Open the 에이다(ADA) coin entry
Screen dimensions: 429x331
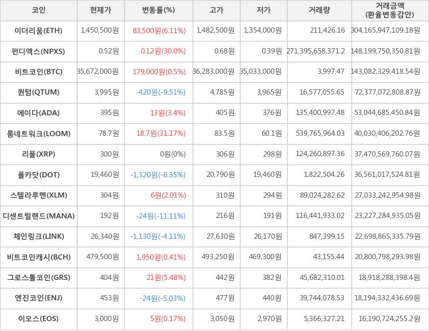click(x=39, y=113)
